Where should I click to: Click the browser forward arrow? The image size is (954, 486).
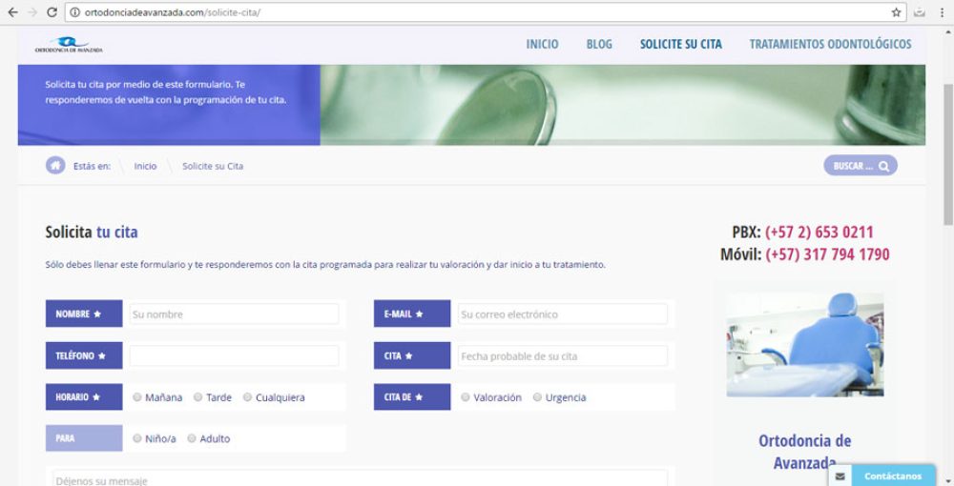pyautogui.click(x=32, y=12)
